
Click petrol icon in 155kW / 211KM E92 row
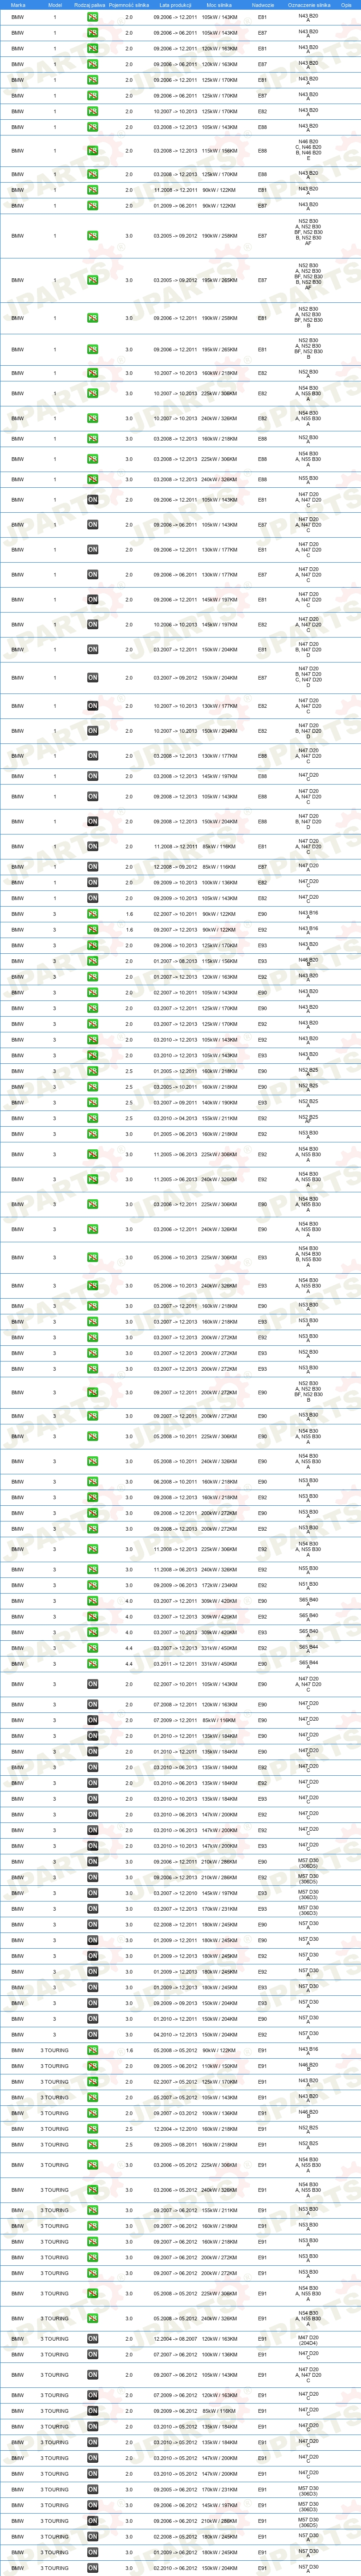tap(92, 1118)
